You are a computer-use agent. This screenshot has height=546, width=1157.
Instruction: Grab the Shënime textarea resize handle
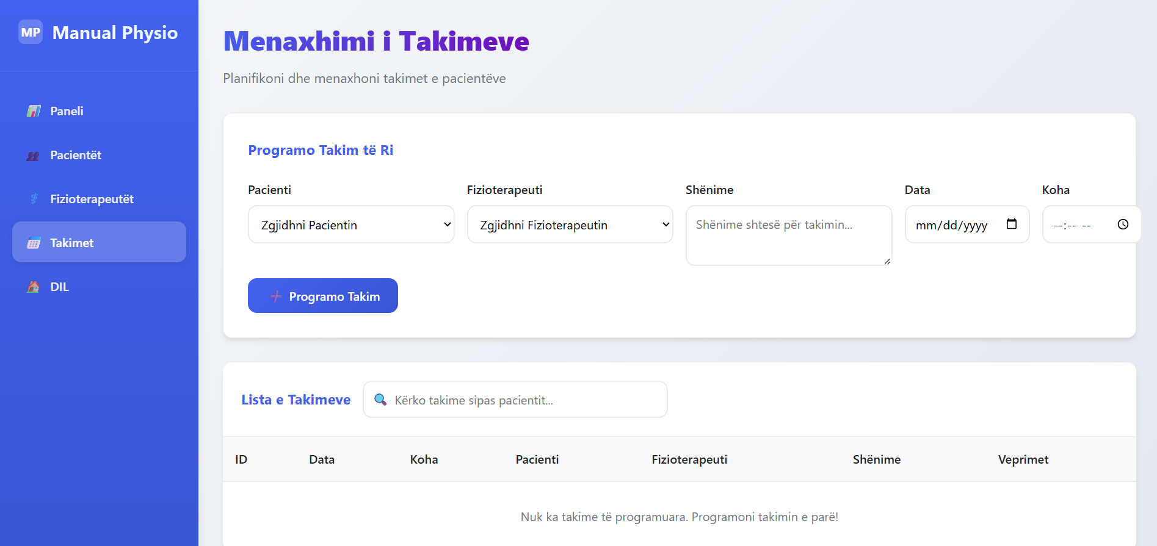(887, 261)
